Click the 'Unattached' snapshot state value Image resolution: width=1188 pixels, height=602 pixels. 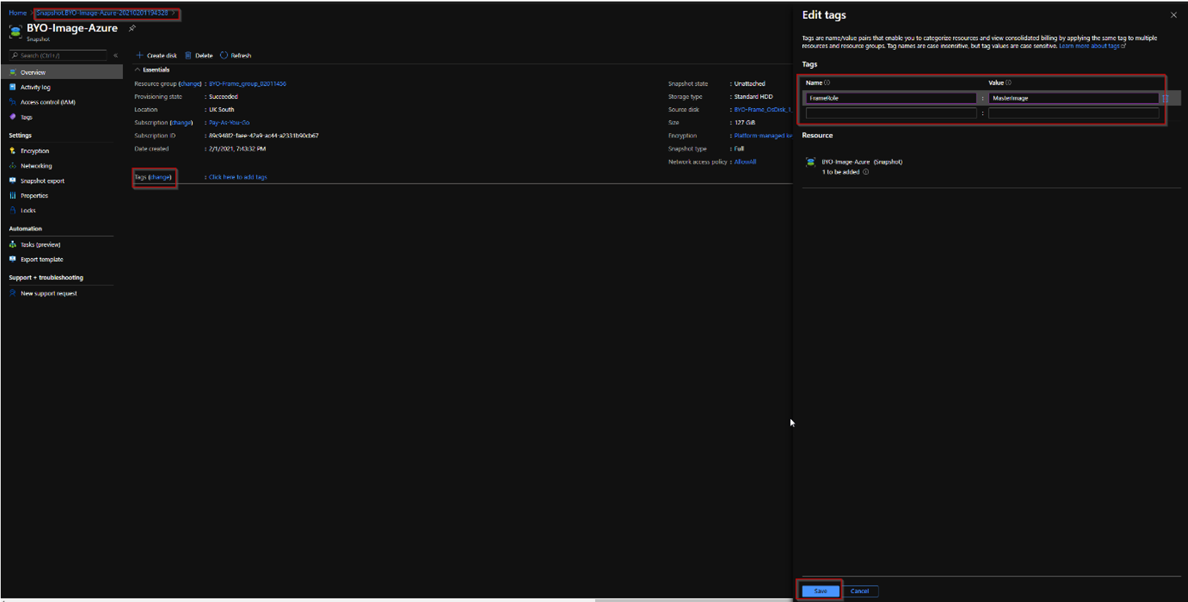click(x=750, y=84)
